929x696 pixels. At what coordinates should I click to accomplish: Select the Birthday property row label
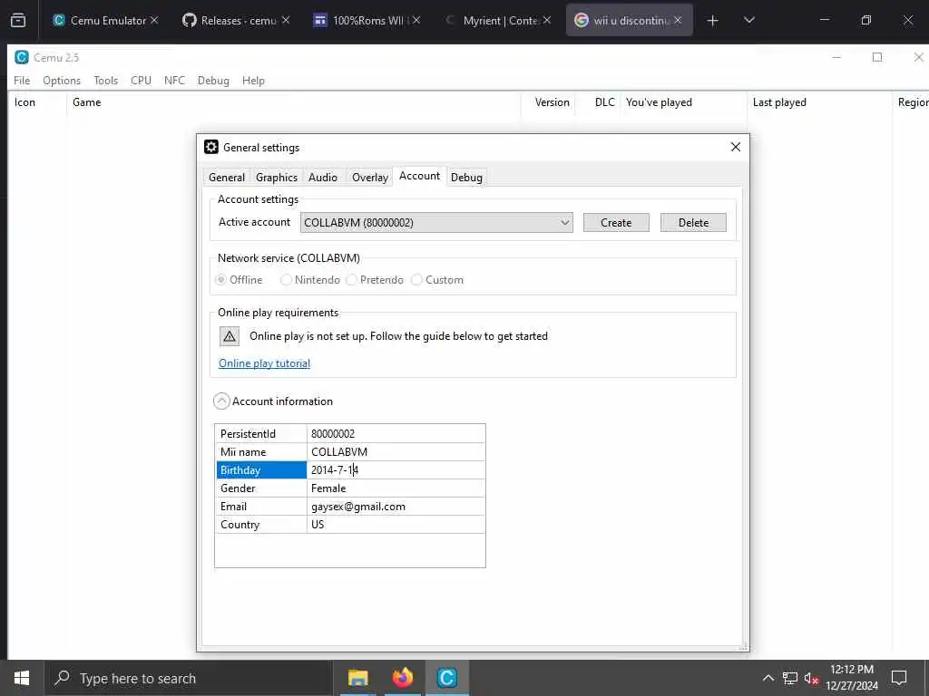pyautogui.click(x=261, y=470)
